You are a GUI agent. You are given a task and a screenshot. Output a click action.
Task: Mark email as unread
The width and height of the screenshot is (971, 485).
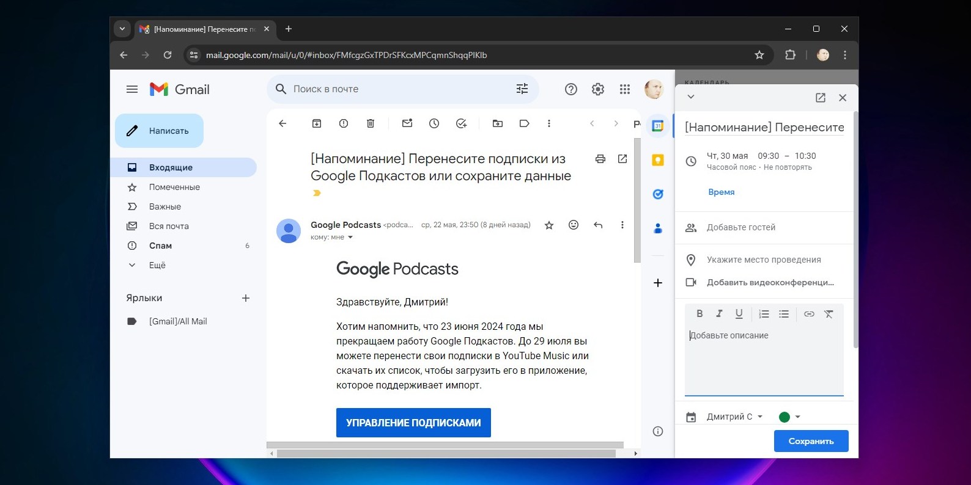coord(407,123)
